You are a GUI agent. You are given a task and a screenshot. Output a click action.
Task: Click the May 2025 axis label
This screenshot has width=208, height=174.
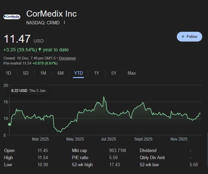(x=75, y=139)
